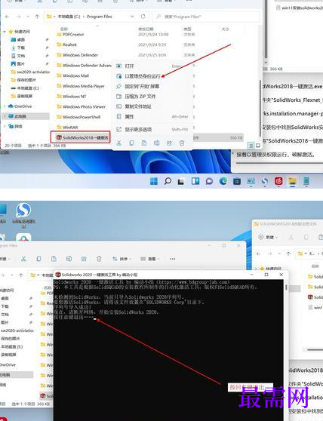This screenshot has height=421, width=323.
Task: Click 固定到"开始"屏幕 context menu entry
Action: coord(142,87)
